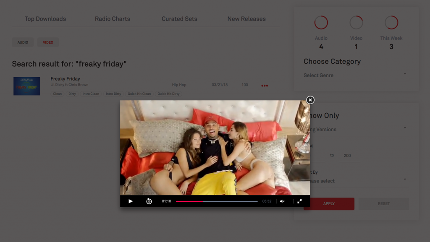
Task: Close the video popup
Action: 310,100
